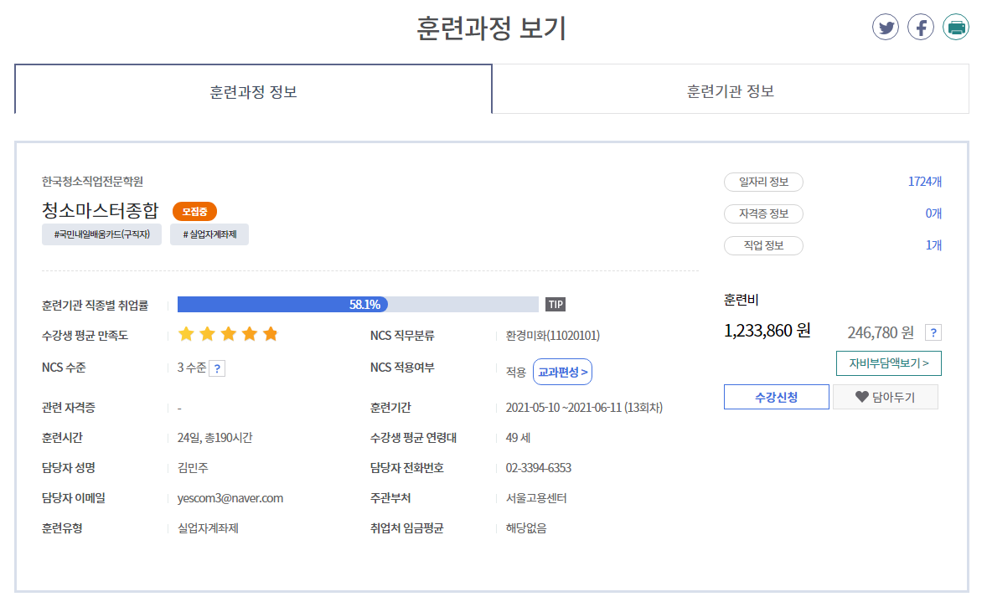Click the 모집중 status badge
987x607 pixels.
point(194,212)
